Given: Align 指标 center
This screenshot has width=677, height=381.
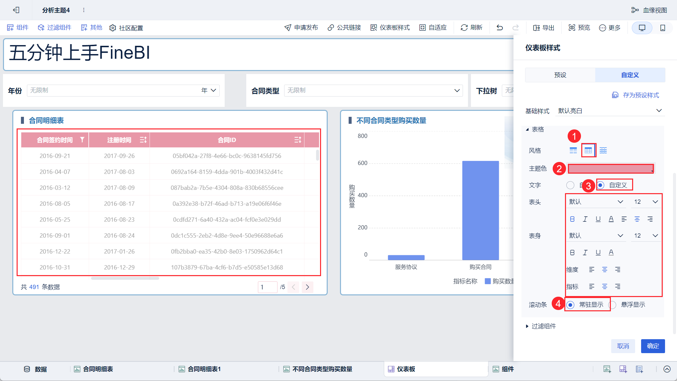Looking at the screenshot, I should point(605,286).
